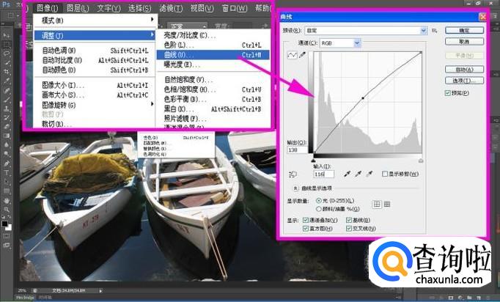500x302 pixels.
Task: Open the 选择(S) menu
Action: tap(140, 7)
